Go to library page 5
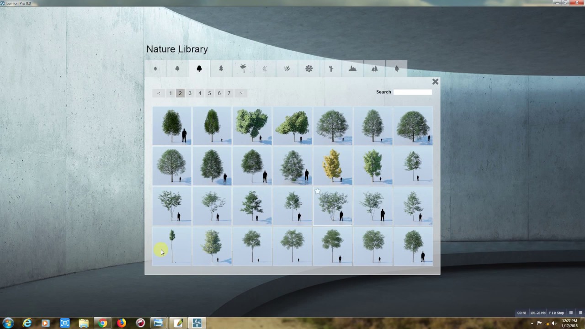The width and height of the screenshot is (585, 329). pos(209,93)
